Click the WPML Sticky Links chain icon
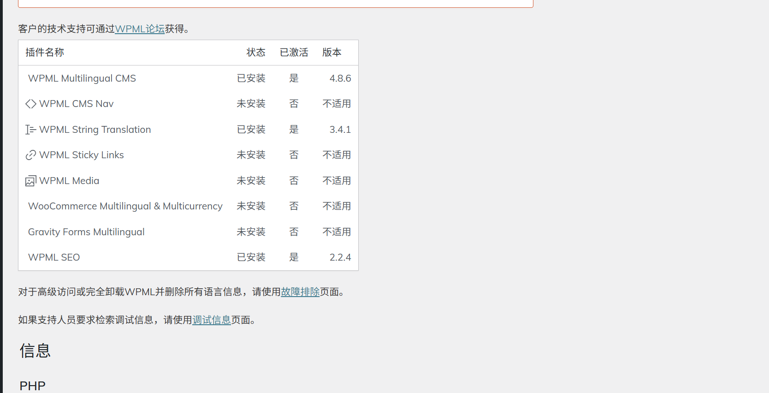The image size is (769, 393). click(31, 155)
